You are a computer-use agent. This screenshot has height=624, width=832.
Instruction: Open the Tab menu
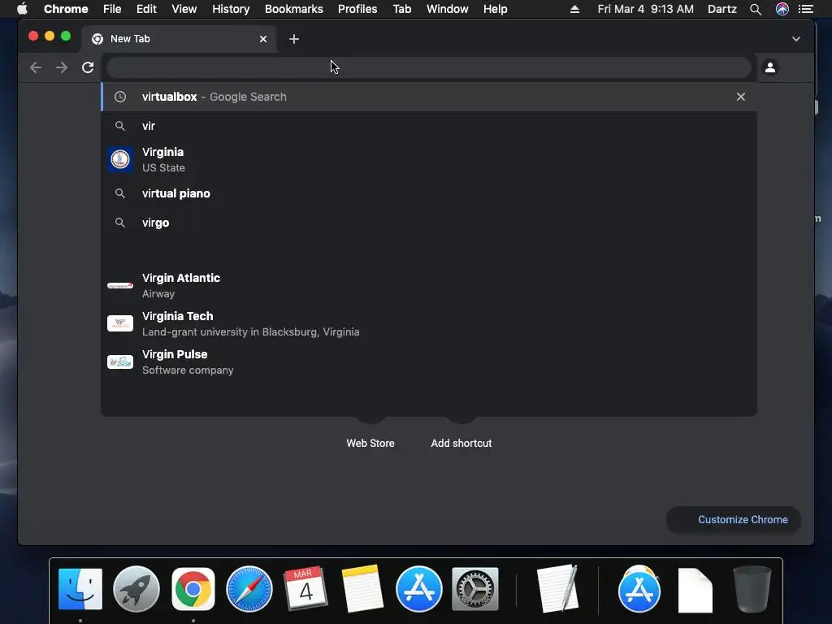[x=402, y=9]
